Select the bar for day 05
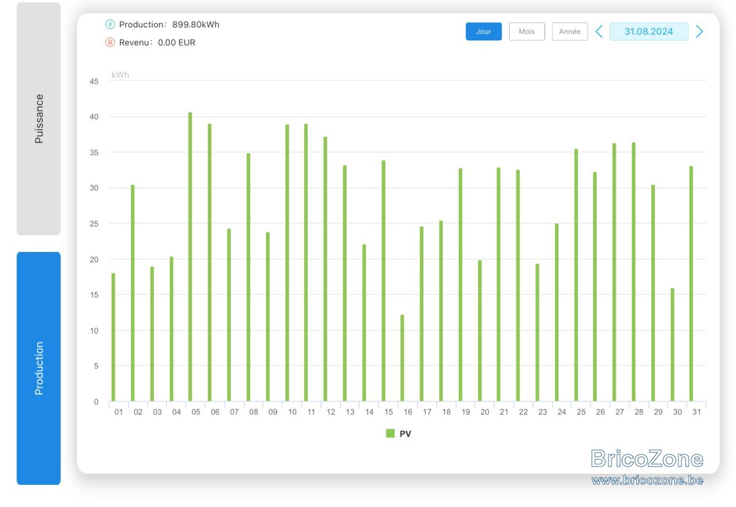Screen dimensions: 736x507 tap(190, 257)
